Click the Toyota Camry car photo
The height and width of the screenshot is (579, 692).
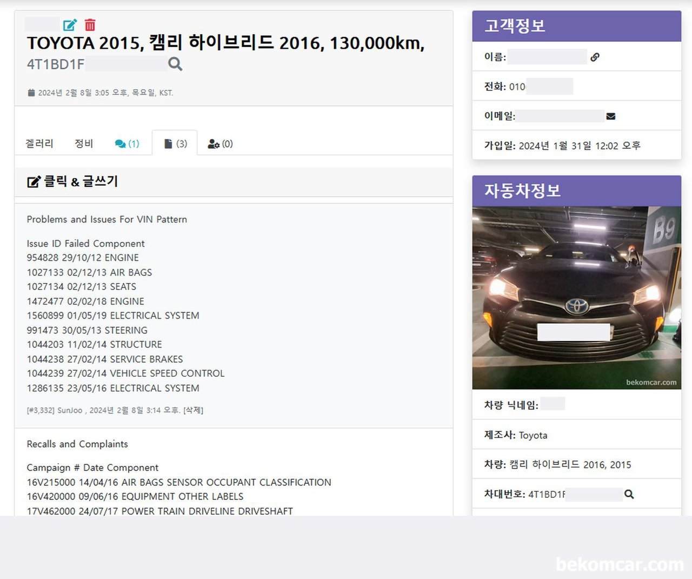point(576,298)
